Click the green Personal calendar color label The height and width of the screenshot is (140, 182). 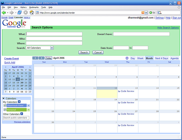[17, 110]
